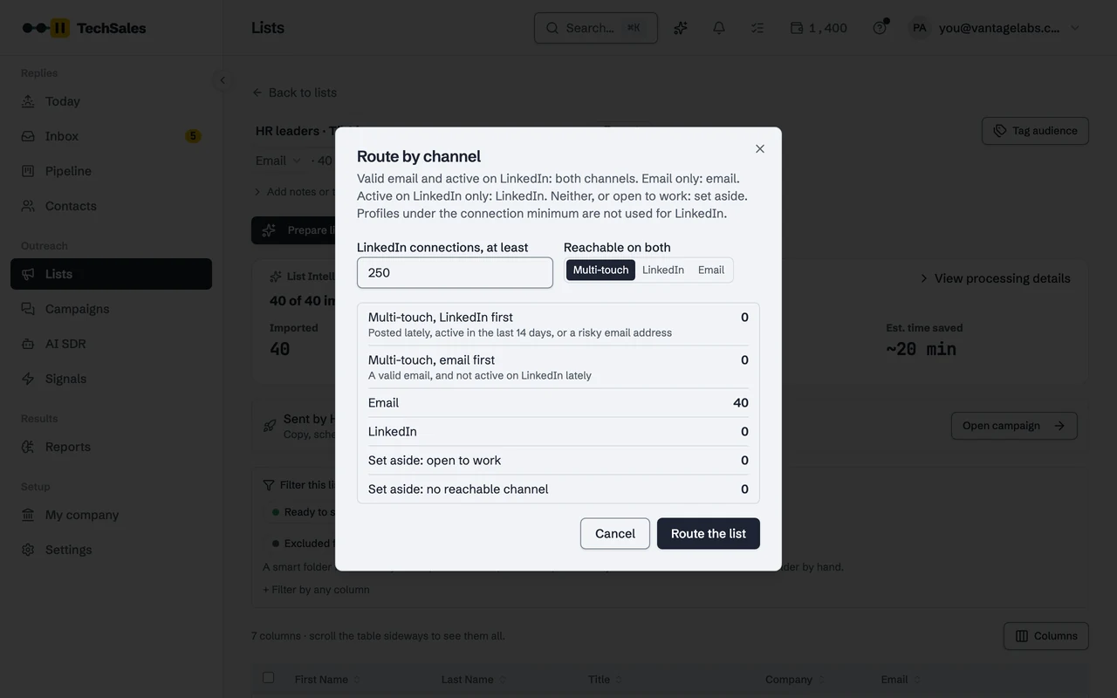Select Email for reachable on both

(711, 270)
